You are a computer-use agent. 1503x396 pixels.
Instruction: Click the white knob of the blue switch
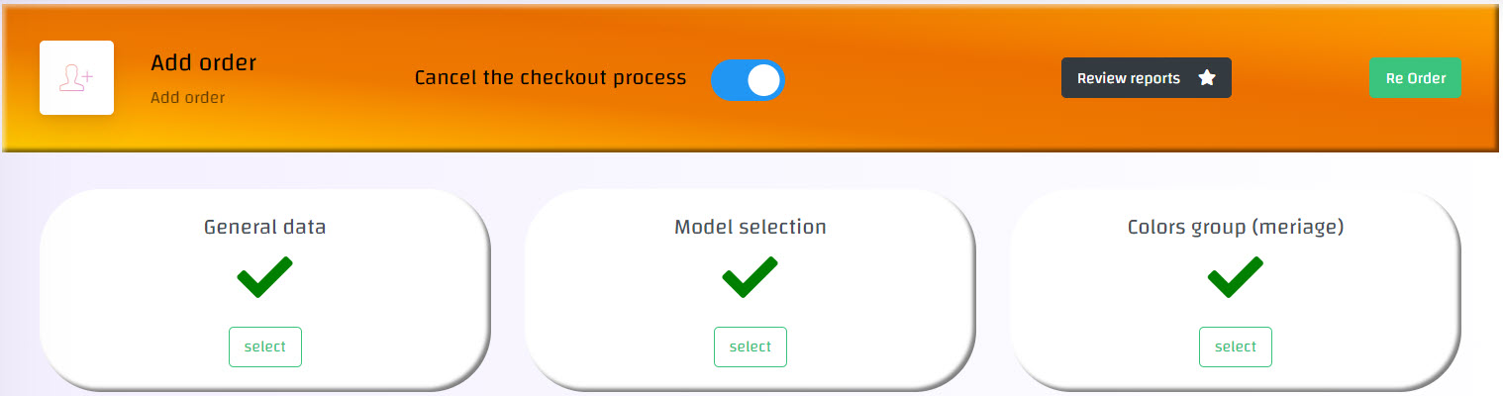763,80
